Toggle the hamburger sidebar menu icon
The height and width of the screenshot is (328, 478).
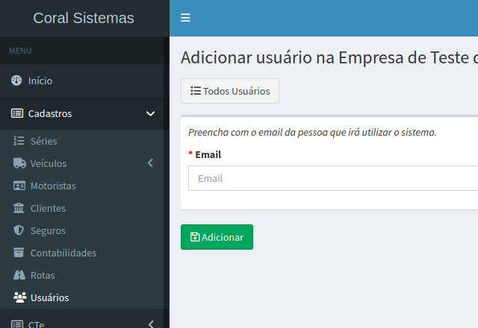tap(185, 18)
